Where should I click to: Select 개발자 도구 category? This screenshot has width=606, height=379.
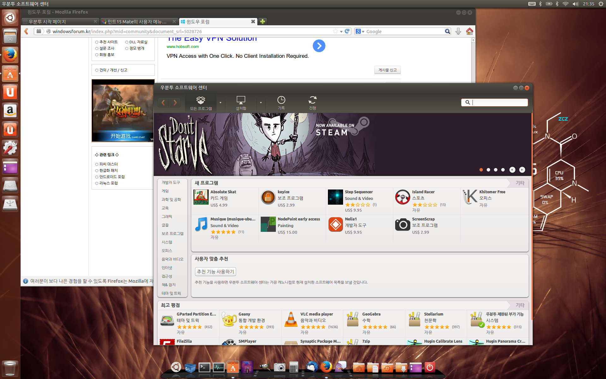pyautogui.click(x=171, y=183)
